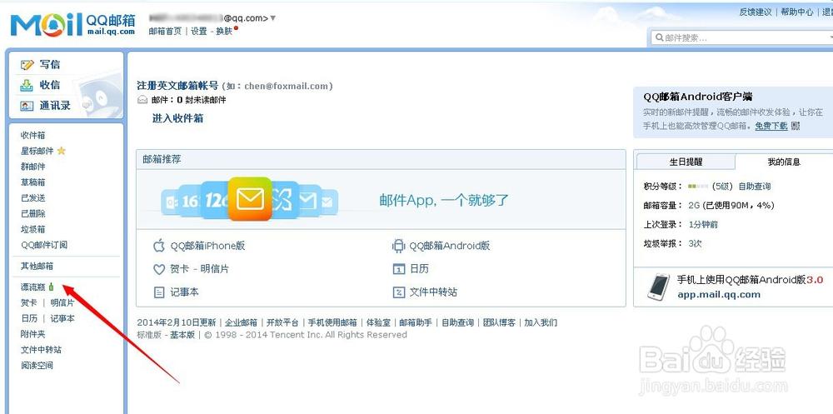Click the contacts card icon
The width and height of the screenshot is (833, 414).
[27, 106]
